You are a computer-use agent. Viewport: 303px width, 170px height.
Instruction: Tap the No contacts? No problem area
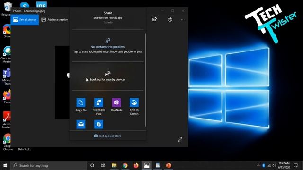click(x=107, y=46)
